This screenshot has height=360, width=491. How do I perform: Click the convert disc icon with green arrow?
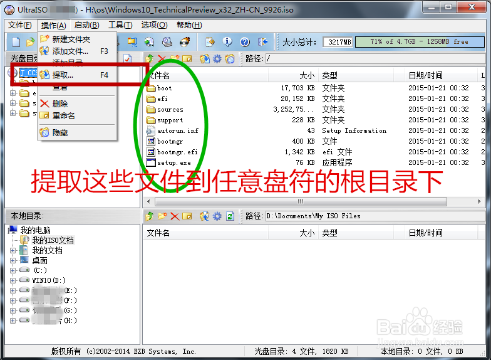pyautogui.click(x=150, y=41)
